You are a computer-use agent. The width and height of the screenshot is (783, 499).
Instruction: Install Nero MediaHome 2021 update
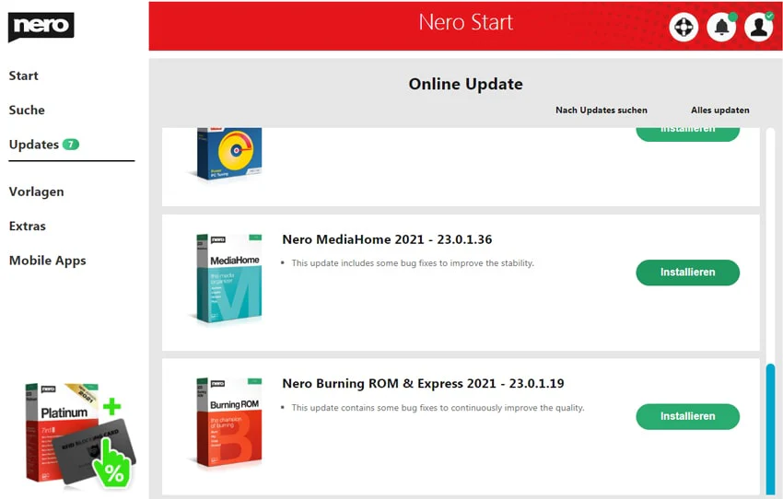pyautogui.click(x=687, y=273)
